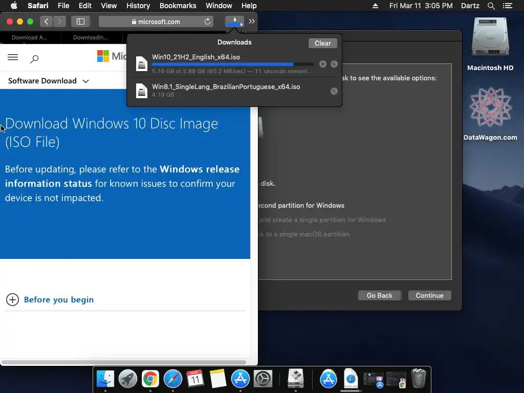Click the date and time in menu bar
524x393 pixels.
click(421, 6)
